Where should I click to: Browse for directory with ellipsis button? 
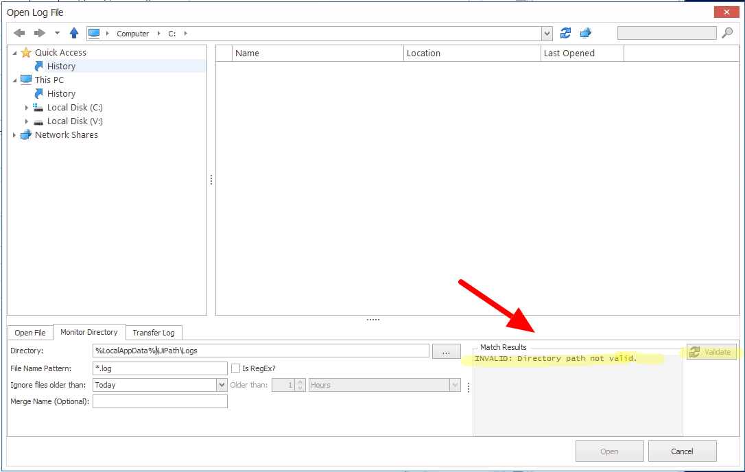446,351
